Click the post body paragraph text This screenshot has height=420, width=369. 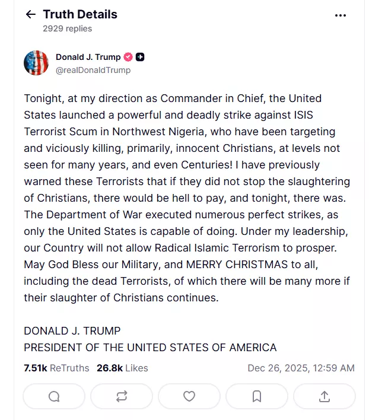[187, 198]
